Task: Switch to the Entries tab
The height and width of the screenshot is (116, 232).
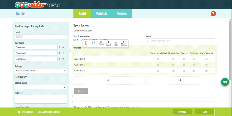Action: pos(122,14)
